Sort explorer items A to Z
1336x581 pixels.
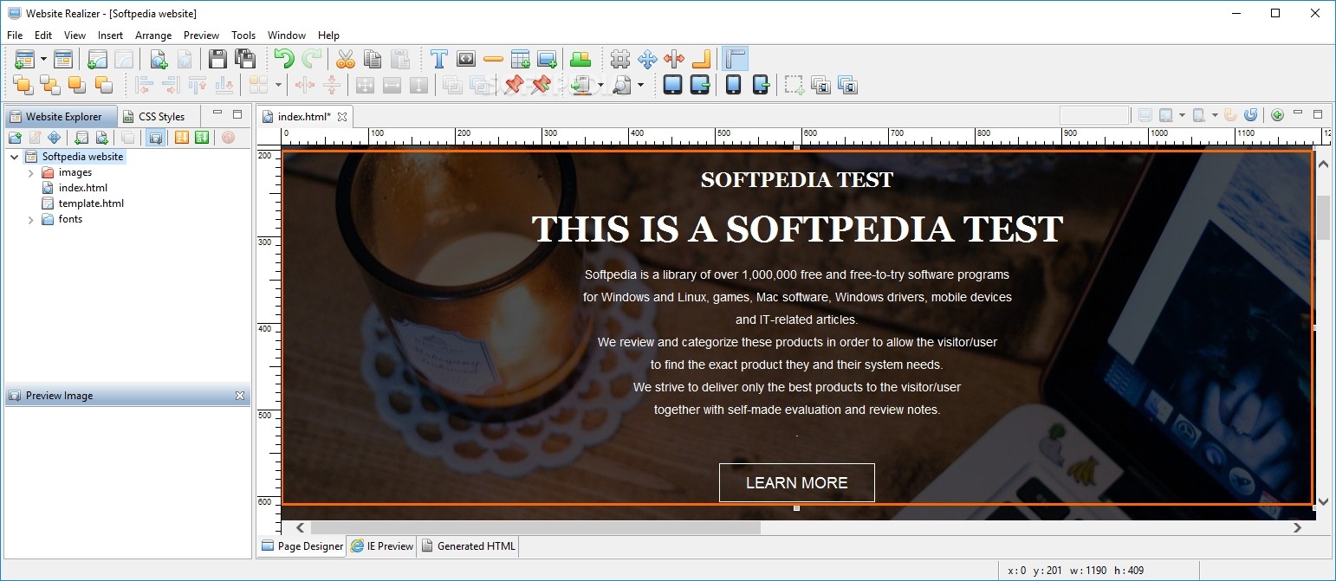(x=181, y=138)
